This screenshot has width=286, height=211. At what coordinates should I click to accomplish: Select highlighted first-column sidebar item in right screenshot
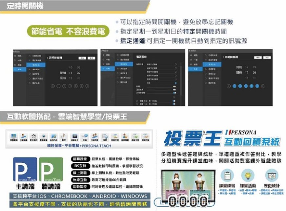coord(195,69)
